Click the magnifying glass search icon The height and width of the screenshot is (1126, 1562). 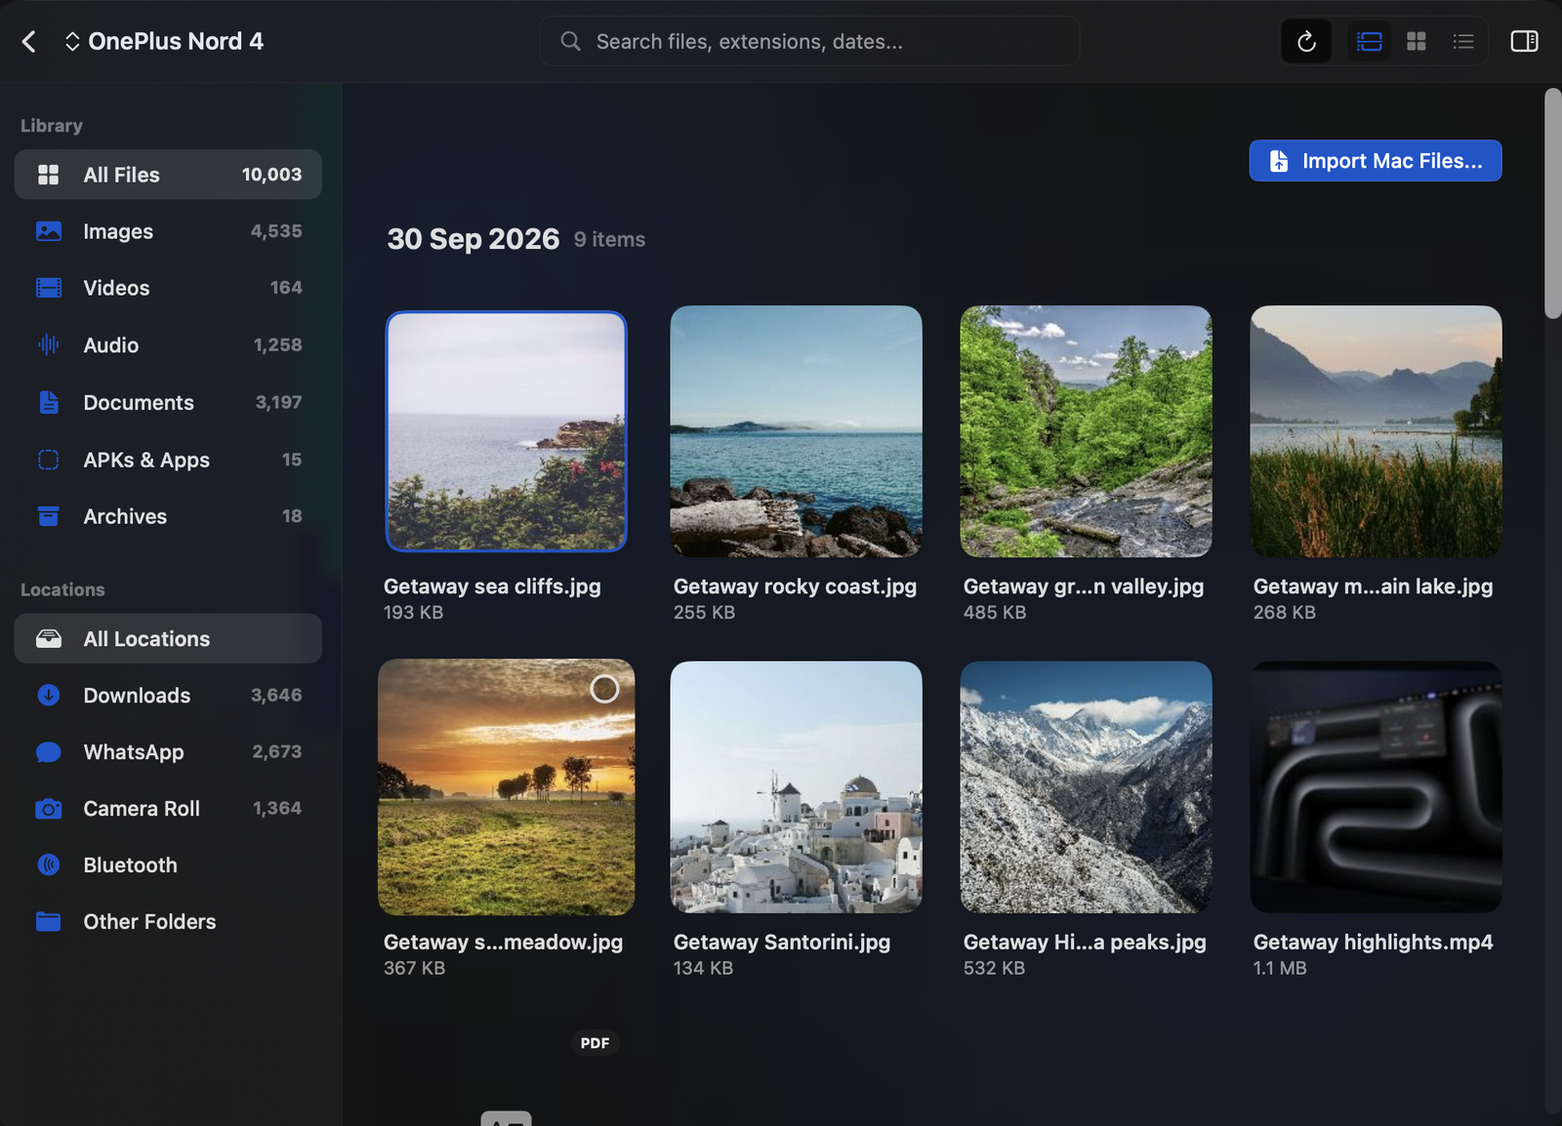[x=571, y=41]
